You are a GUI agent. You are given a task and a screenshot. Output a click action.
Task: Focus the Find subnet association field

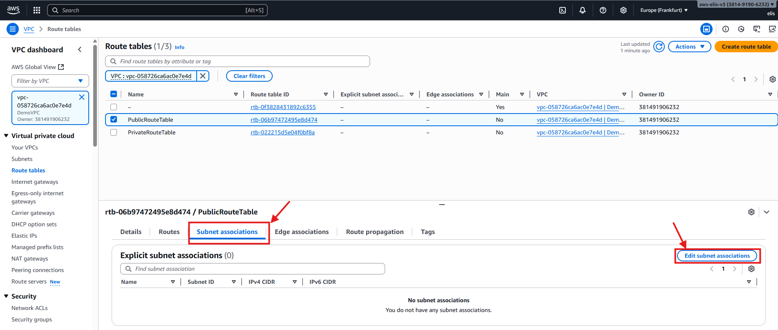(x=253, y=269)
